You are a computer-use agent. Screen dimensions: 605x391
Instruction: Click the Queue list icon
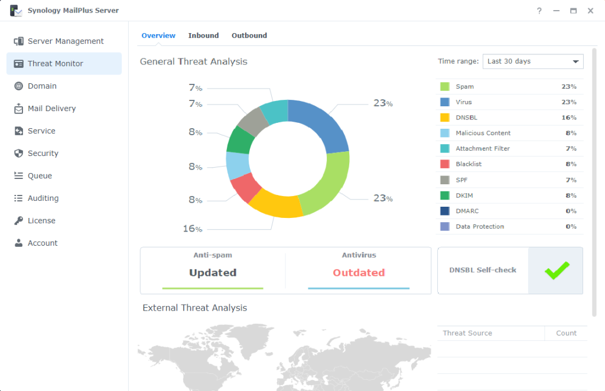tap(18, 175)
